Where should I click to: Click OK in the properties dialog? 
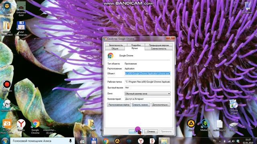pyautogui.click(x=136, y=132)
